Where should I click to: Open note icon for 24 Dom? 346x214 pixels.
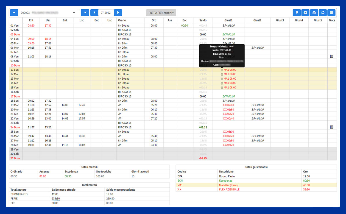click(331, 127)
